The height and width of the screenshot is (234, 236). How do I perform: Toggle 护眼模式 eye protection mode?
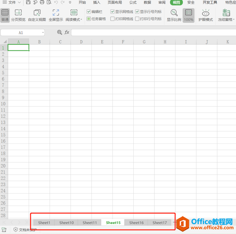(x=206, y=15)
